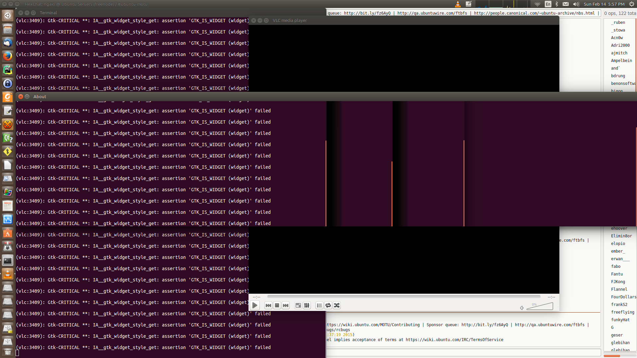Click the VLC cone icon in launcher

coord(7,274)
